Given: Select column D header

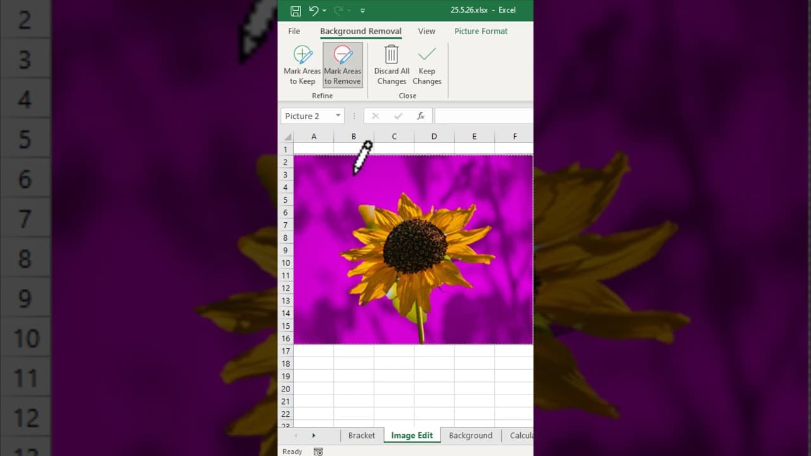Looking at the screenshot, I should click(434, 136).
